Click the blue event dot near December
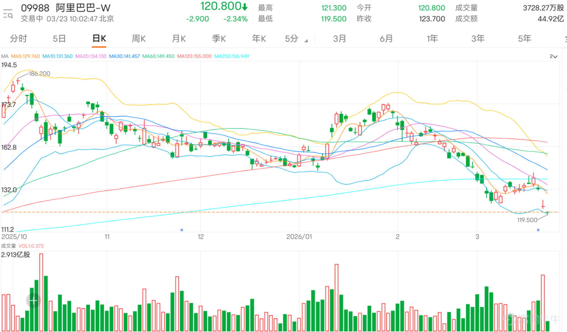 pos(182,230)
